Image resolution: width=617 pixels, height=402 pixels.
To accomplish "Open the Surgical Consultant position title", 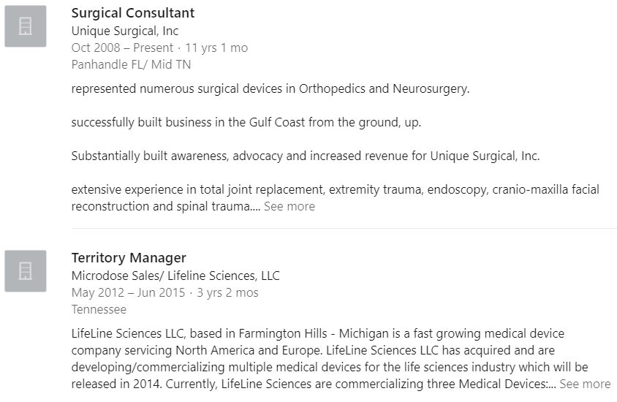I will [133, 13].
